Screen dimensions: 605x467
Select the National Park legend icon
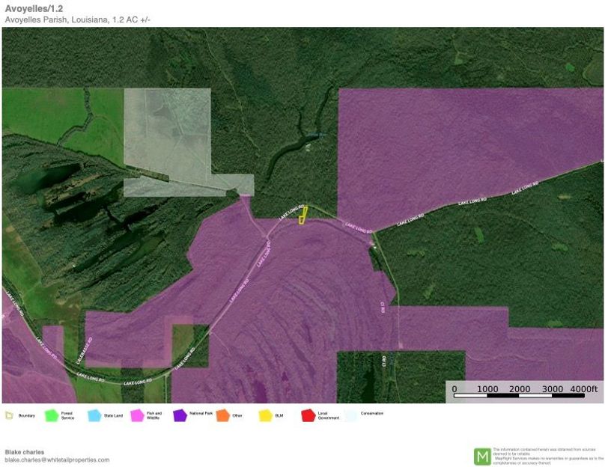click(180, 413)
